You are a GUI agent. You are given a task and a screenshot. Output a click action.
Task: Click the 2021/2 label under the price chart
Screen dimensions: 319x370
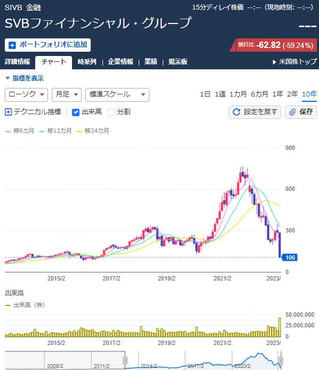tap(222, 278)
